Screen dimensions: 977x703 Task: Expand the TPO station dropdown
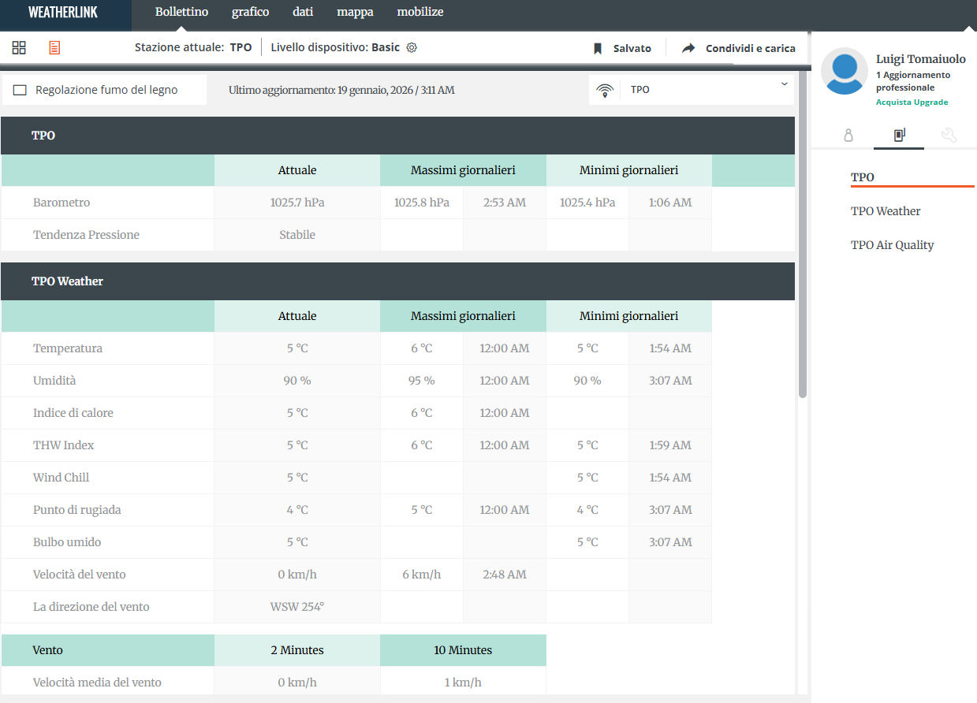[x=784, y=84]
